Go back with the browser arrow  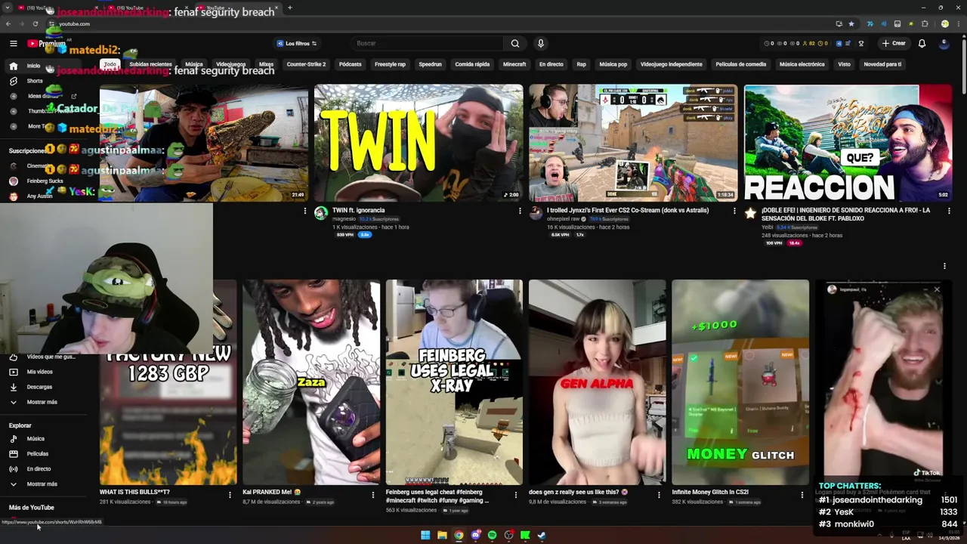(9, 23)
